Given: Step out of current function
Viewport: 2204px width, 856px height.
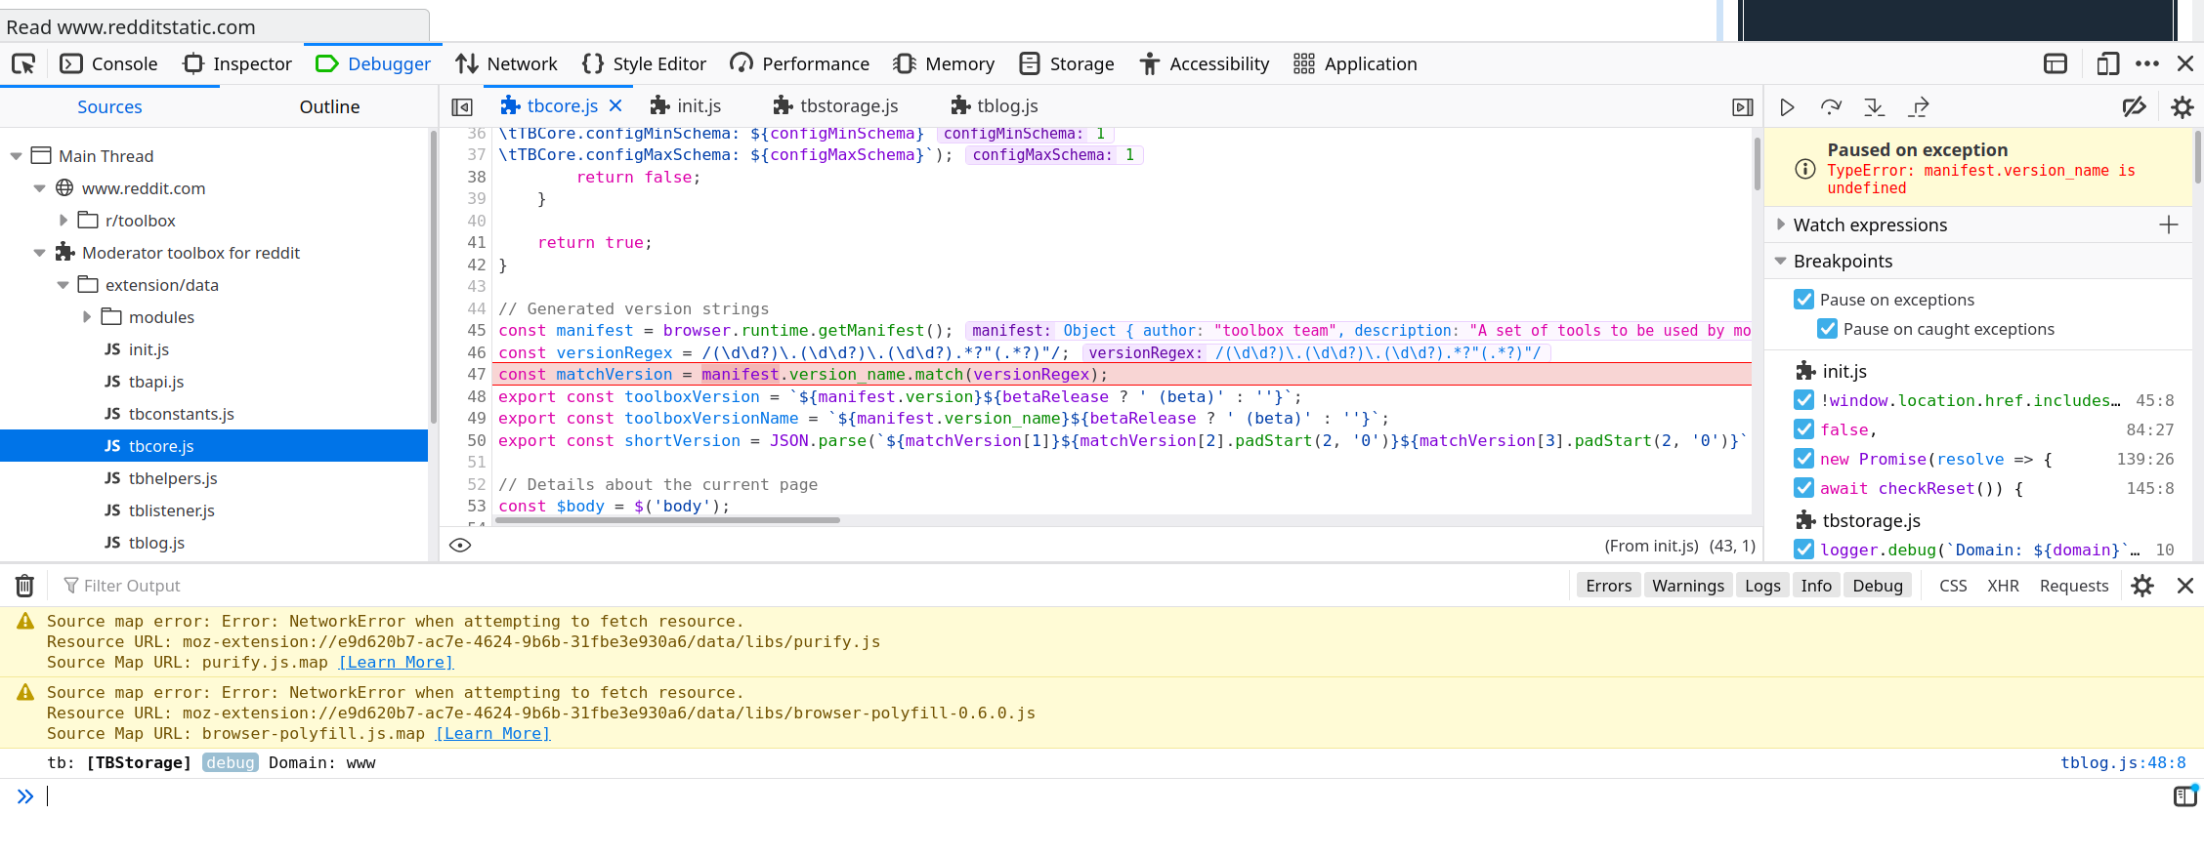Looking at the screenshot, I should pos(1919,107).
